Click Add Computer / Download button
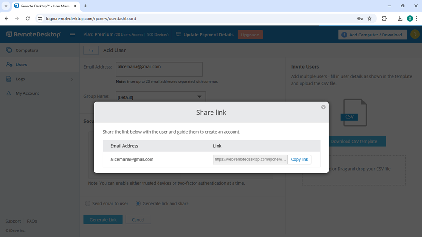The image size is (422, 237). coord(372,35)
